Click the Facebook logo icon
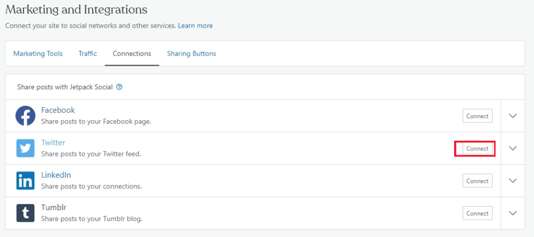This screenshot has height=237, width=534. [25, 116]
